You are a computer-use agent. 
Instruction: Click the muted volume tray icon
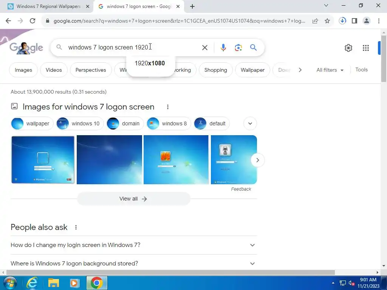(351, 283)
